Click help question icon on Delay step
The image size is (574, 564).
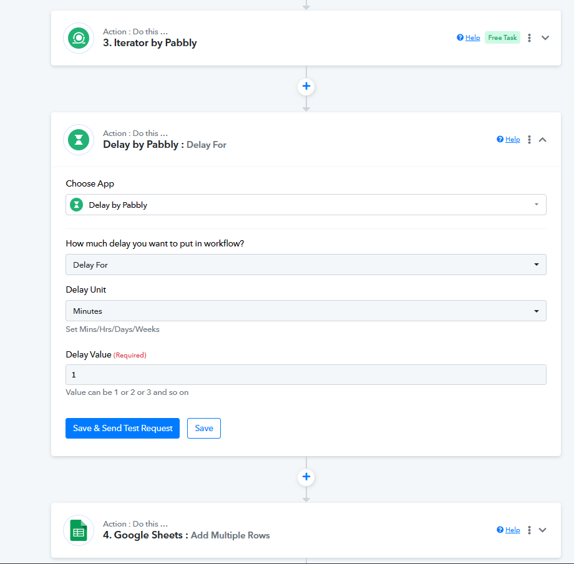500,139
